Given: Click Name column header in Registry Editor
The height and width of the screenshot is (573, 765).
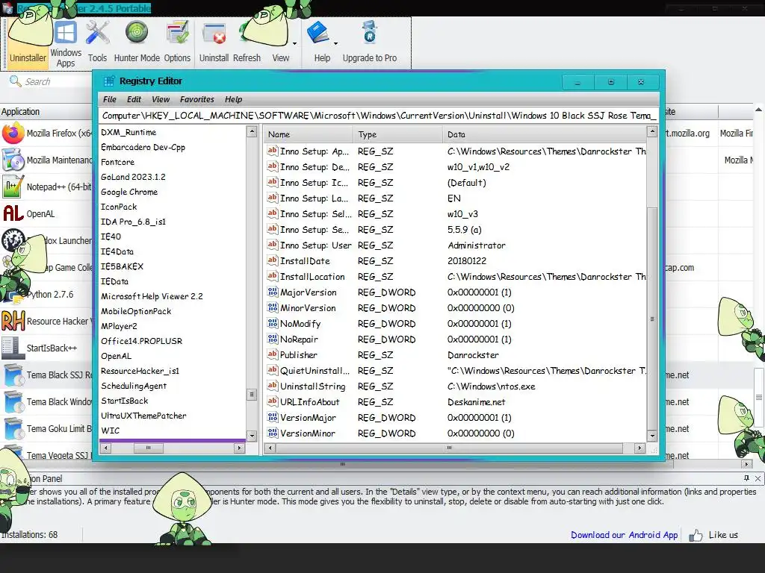Looking at the screenshot, I should coord(309,134).
